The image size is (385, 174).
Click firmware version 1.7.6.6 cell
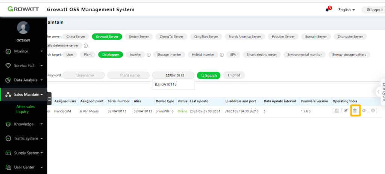point(306,111)
